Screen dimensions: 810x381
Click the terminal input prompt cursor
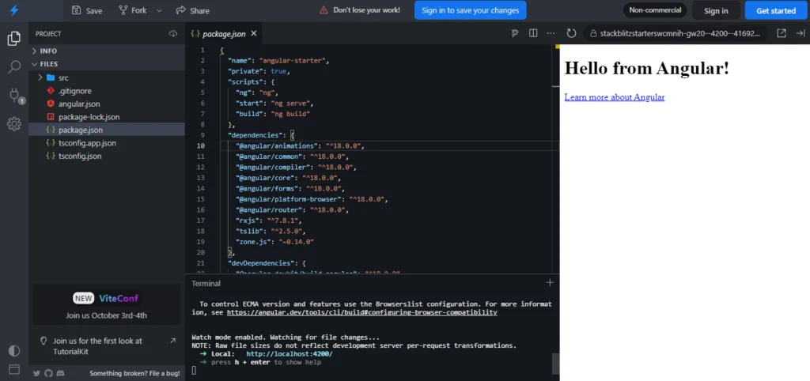[x=195, y=370]
